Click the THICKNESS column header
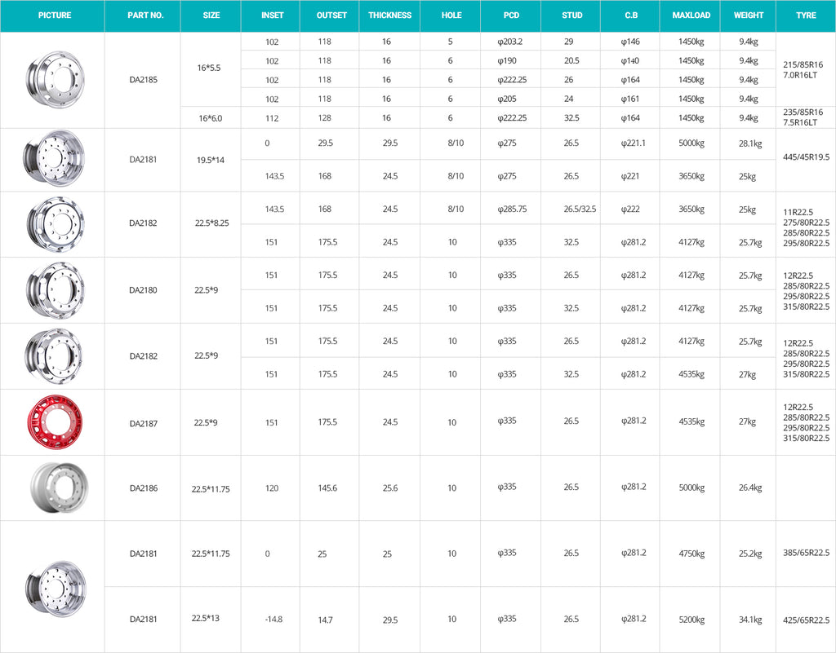 pos(389,15)
